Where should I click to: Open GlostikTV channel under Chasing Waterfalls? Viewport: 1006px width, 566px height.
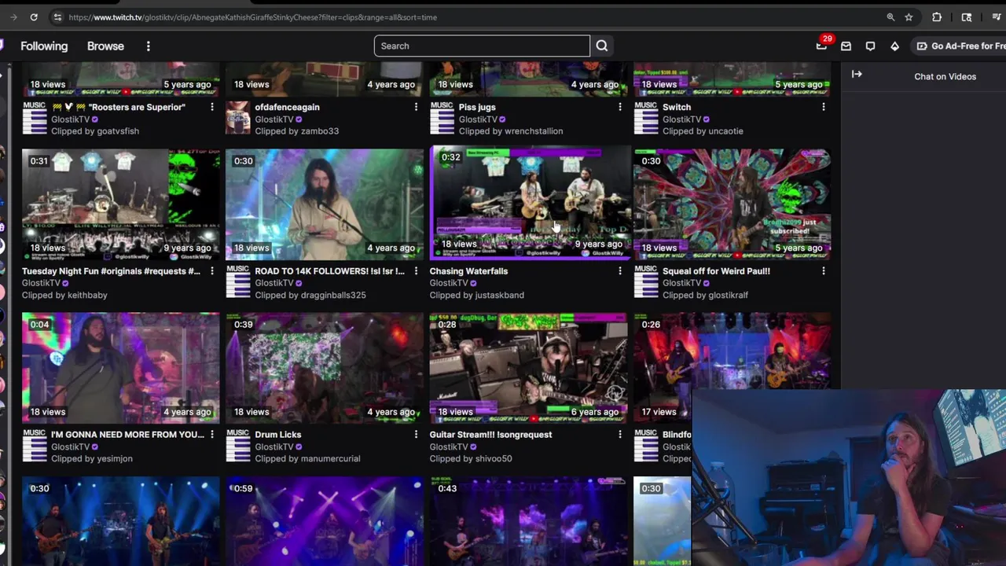449,283
